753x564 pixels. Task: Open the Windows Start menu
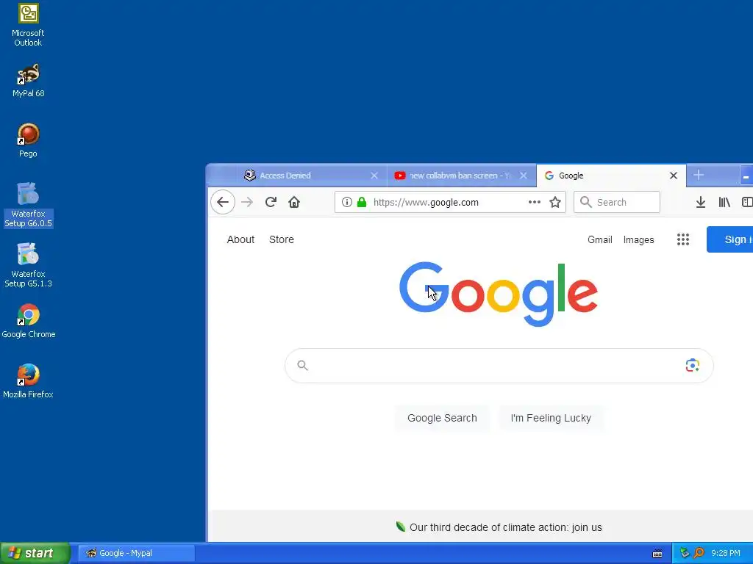pyautogui.click(x=35, y=553)
